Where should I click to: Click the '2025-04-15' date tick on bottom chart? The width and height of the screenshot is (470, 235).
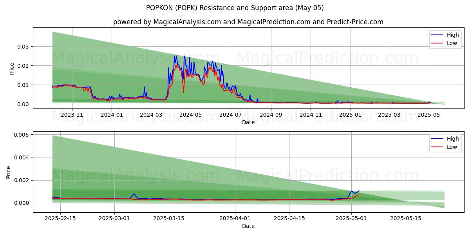[289, 219]
